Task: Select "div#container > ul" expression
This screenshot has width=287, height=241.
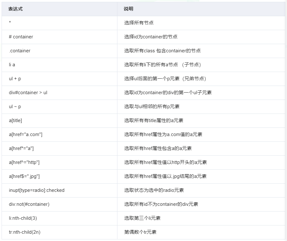Action: pyautogui.click(x=28, y=93)
